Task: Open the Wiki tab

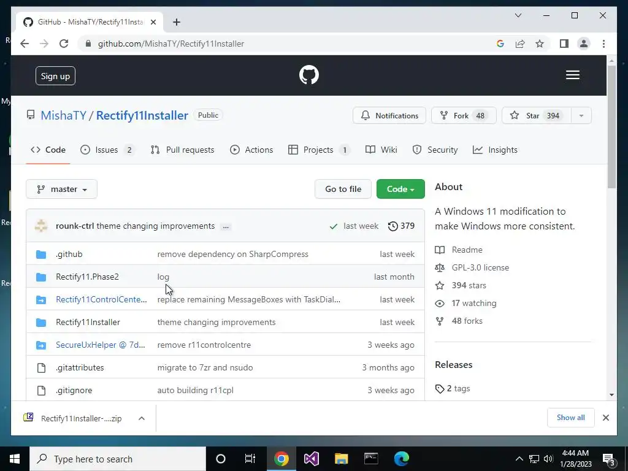Action: pos(381,150)
